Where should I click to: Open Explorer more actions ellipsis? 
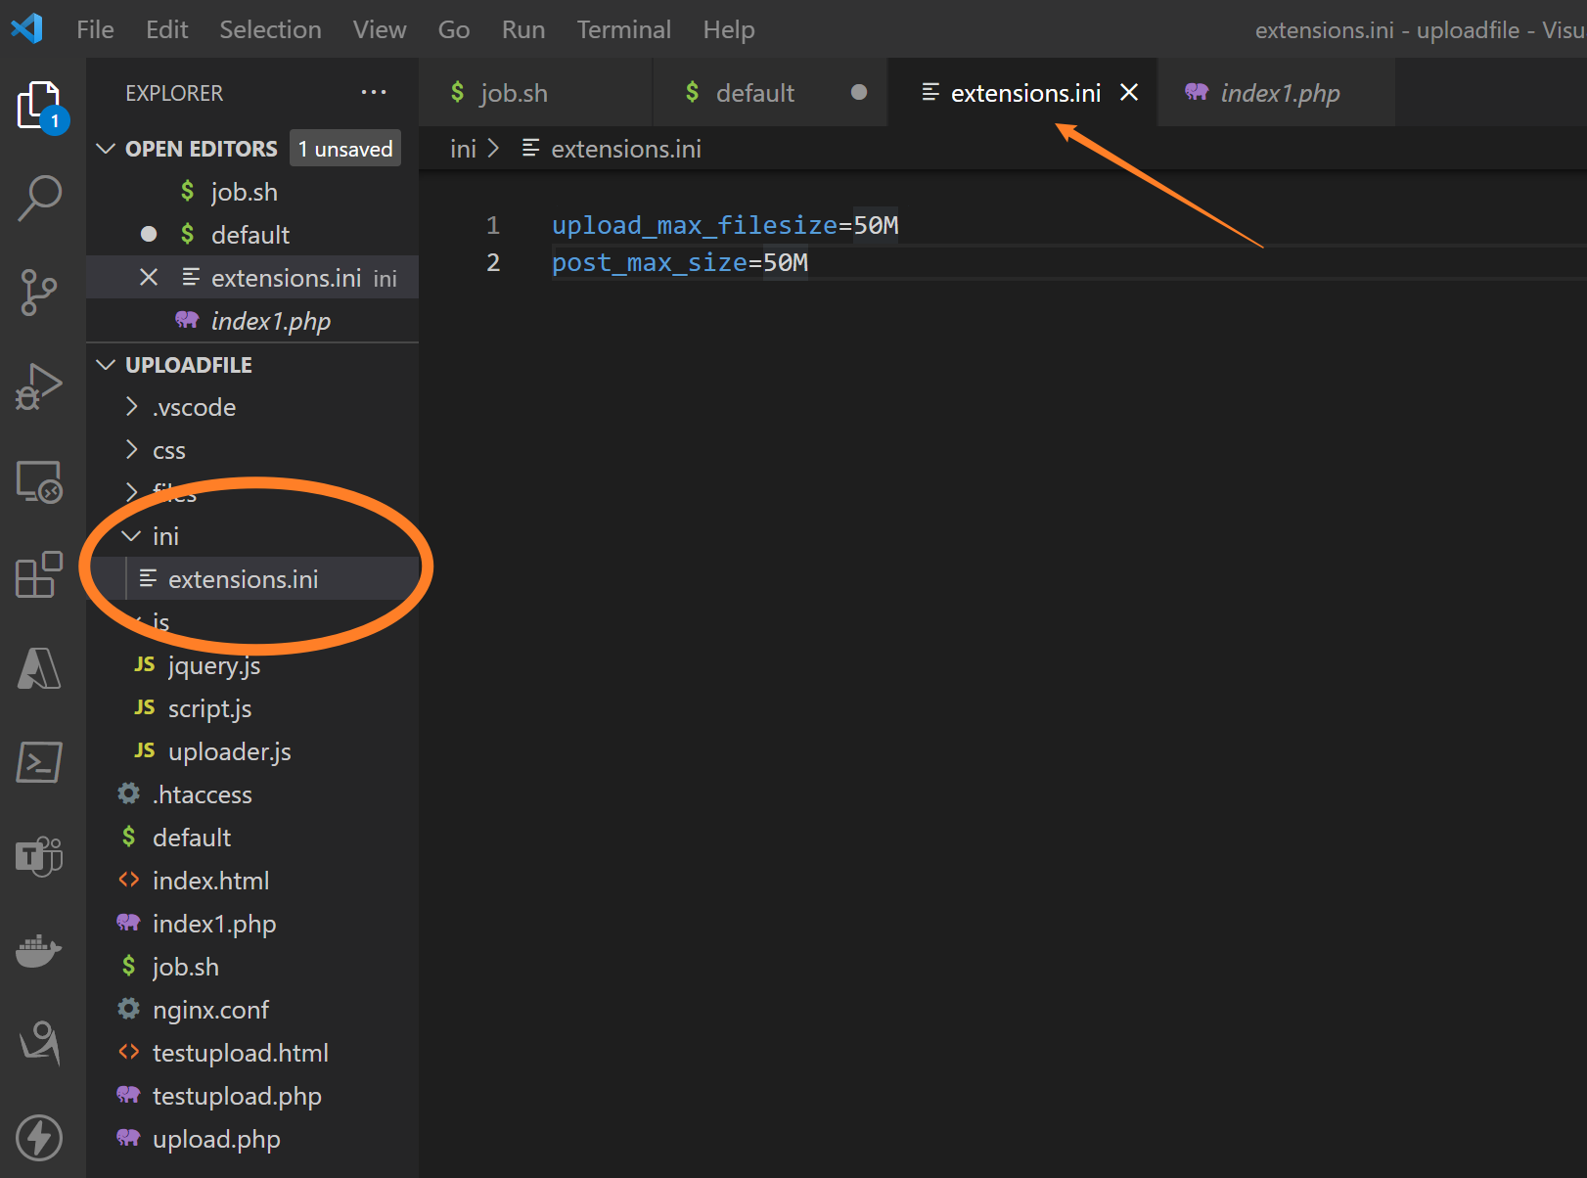pos(373,93)
